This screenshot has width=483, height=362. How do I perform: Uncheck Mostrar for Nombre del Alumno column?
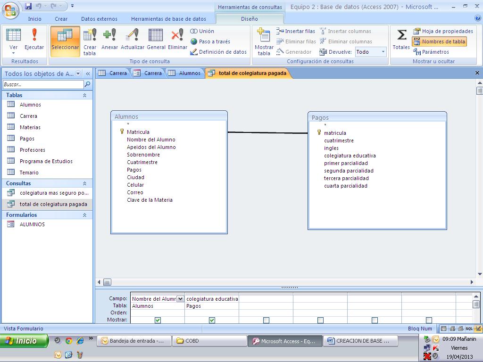[x=158, y=320]
